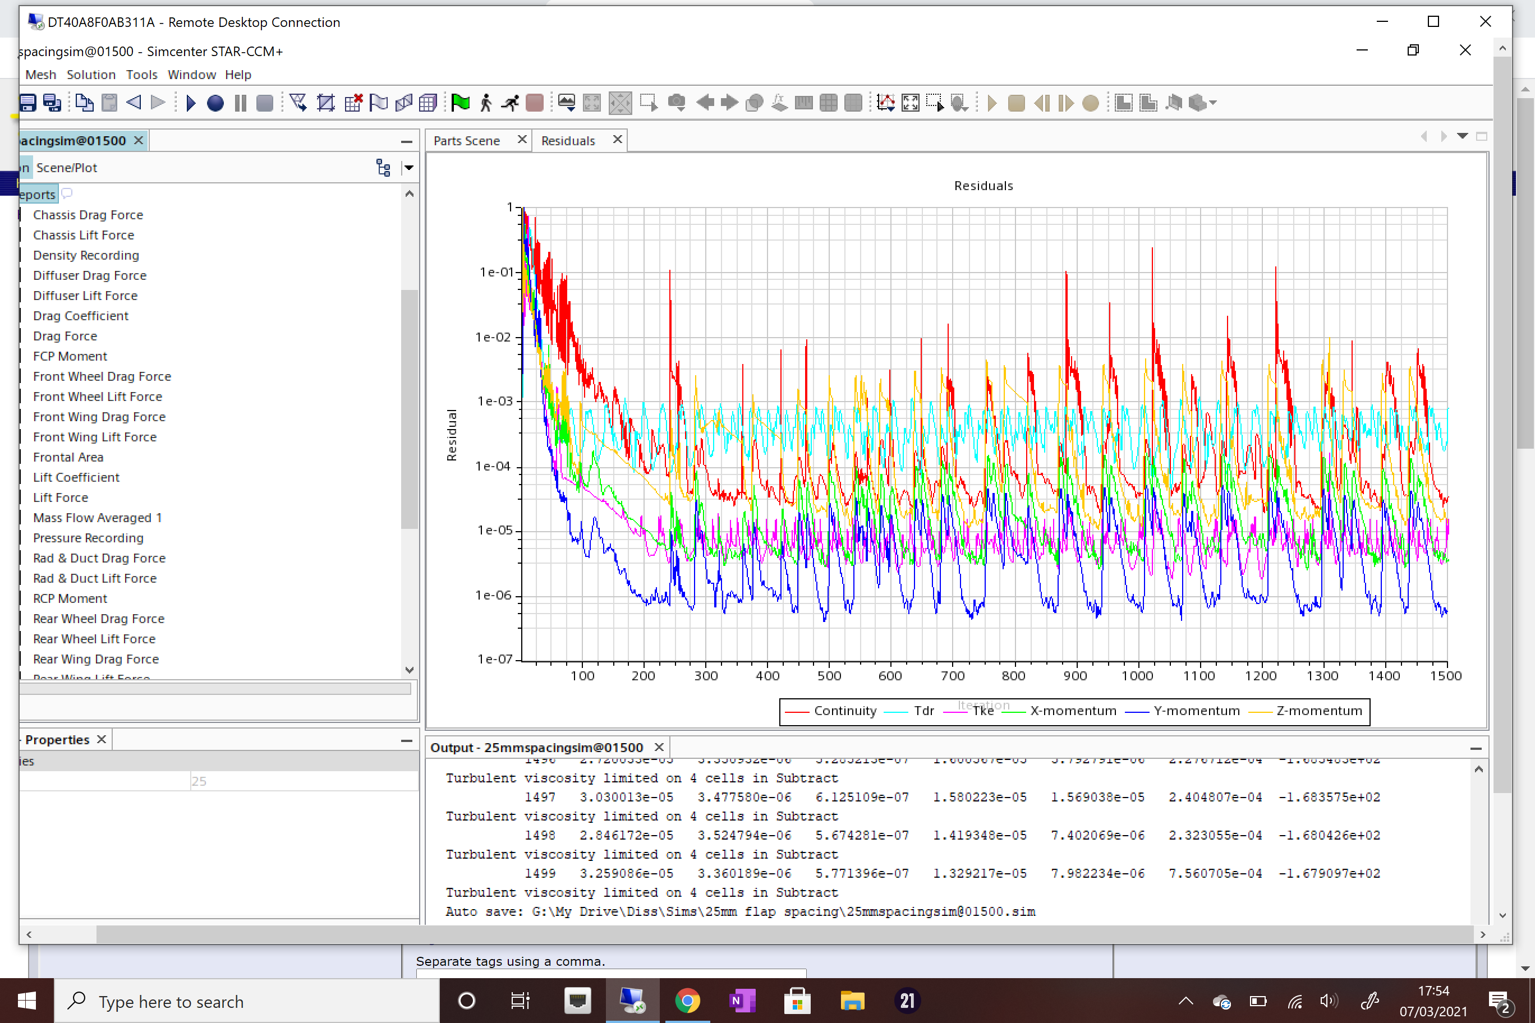This screenshot has height=1023, width=1535.
Task: Open the editor tabs list dropdown arrow
Action: (x=1463, y=136)
